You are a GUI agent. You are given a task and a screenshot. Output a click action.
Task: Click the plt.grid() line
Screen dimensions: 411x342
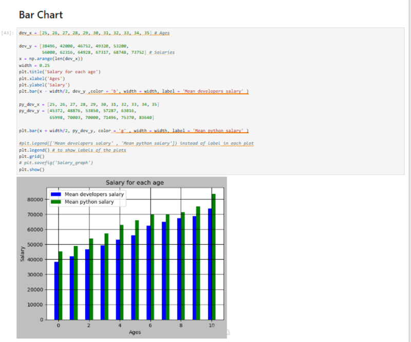point(32,156)
